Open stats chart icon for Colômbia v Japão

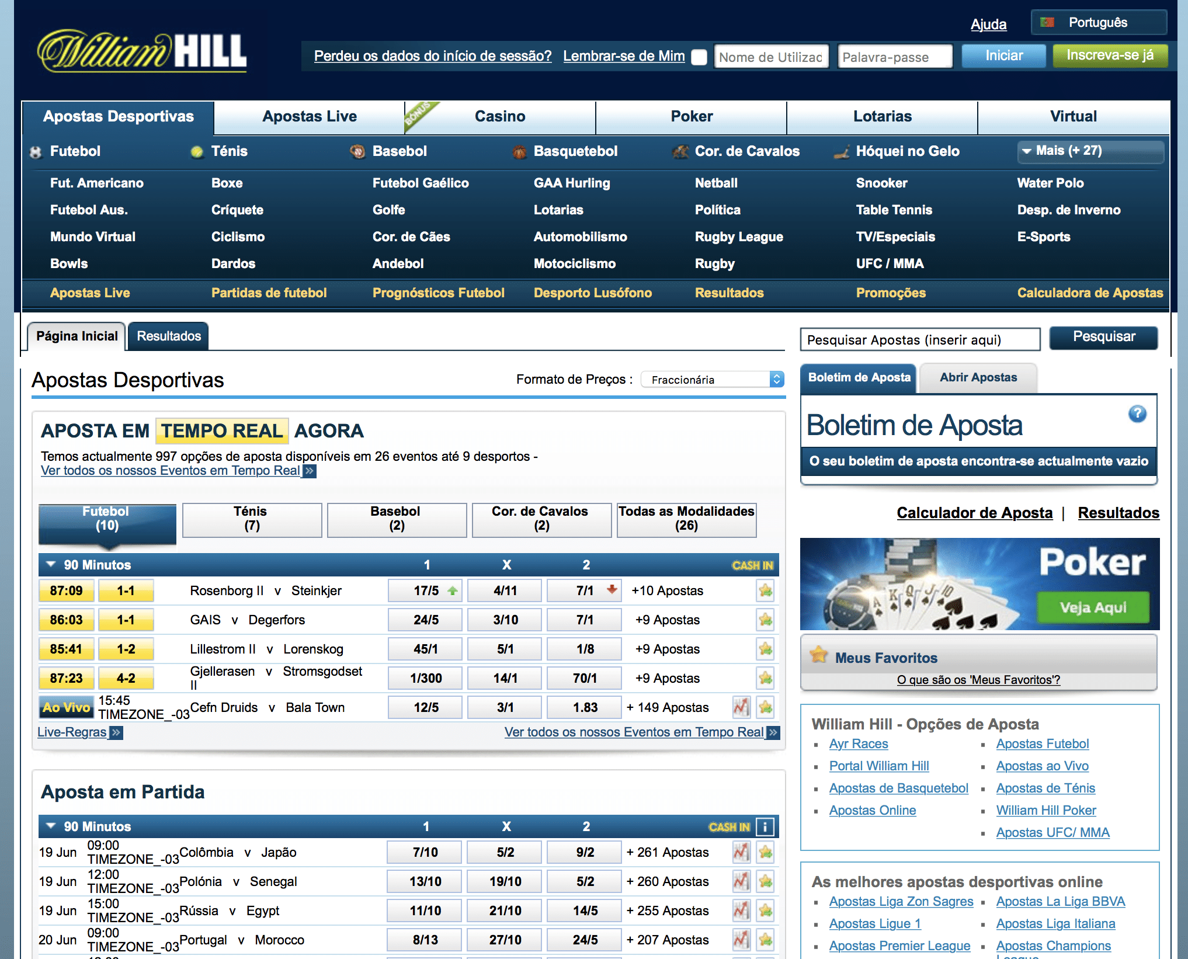point(741,852)
